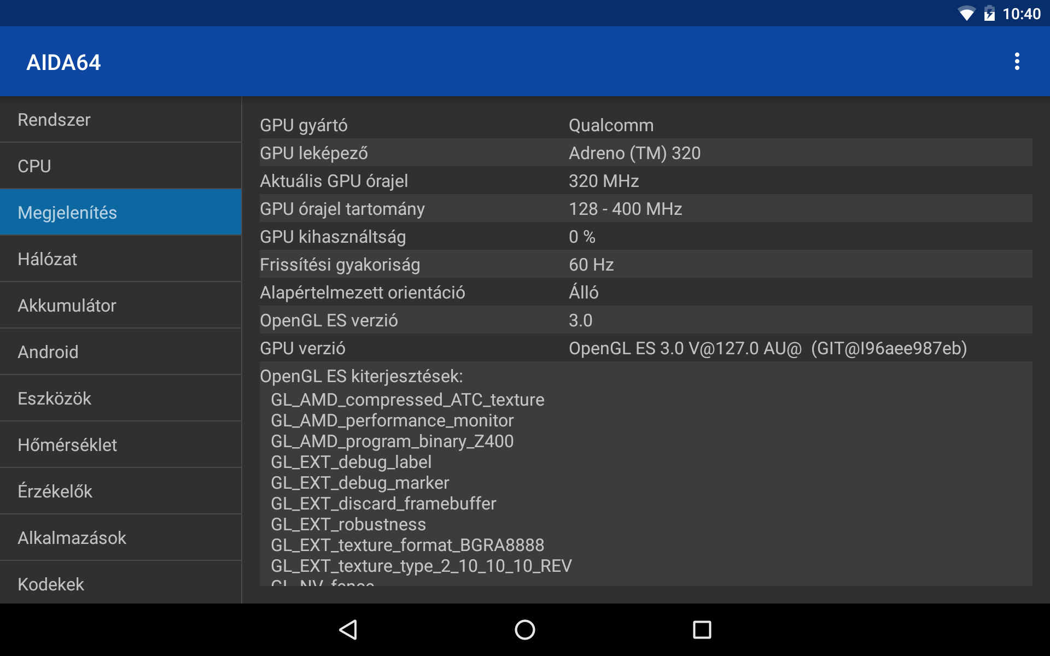The height and width of the screenshot is (656, 1050).
Task: Tap the 10:40 clock in the status bar
Action: (1021, 14)
